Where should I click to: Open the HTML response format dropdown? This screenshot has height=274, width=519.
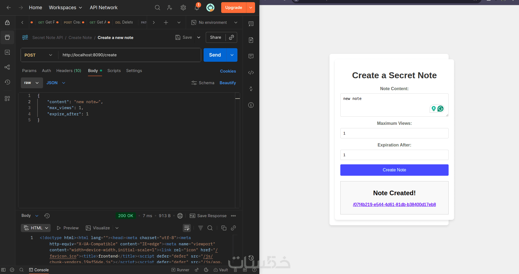36,228
